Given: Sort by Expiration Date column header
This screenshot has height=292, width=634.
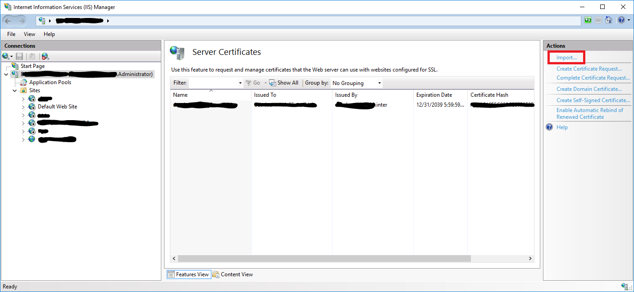Looking at the screenshot, I should [x=440, y=95].
